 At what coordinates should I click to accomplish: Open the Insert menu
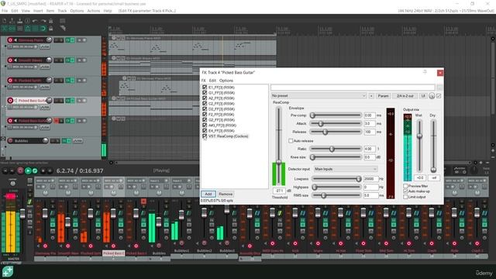click(x=38, y=11)
